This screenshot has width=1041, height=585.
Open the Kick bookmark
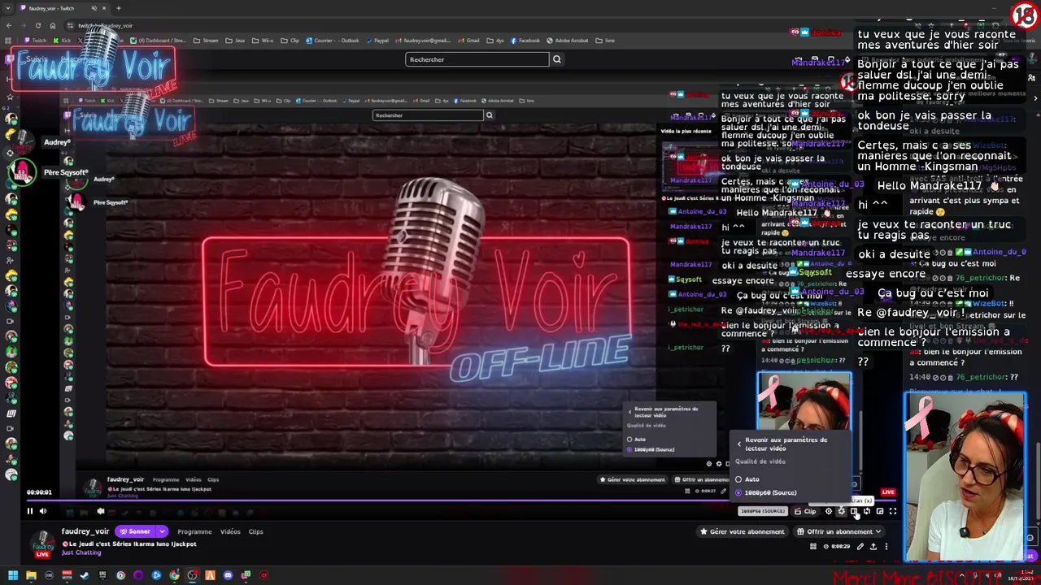coord(63,41)
